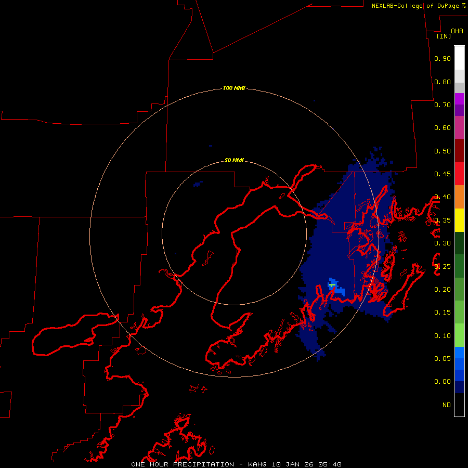Viewport: 468px width, 468px height.
Task: Select the bright red swatch beside 0.45
Action: [459, 174]
